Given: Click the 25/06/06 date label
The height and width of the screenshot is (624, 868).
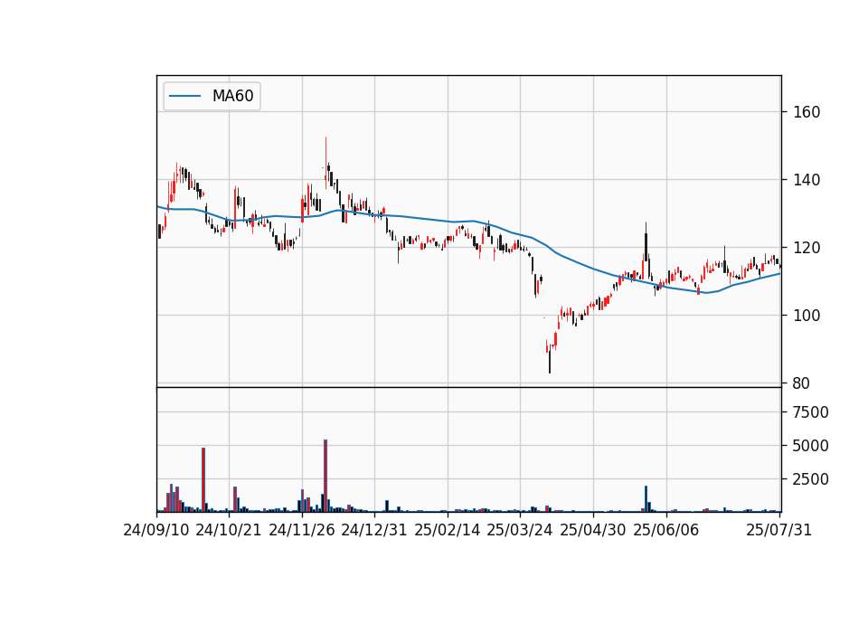Looking at the screenshot, I should [666, 530].
